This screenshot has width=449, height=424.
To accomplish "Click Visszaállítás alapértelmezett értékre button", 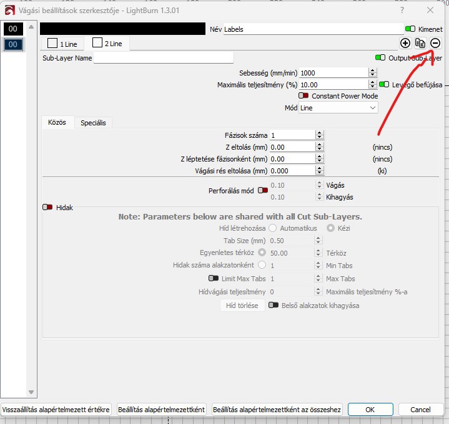I will 56,410.
